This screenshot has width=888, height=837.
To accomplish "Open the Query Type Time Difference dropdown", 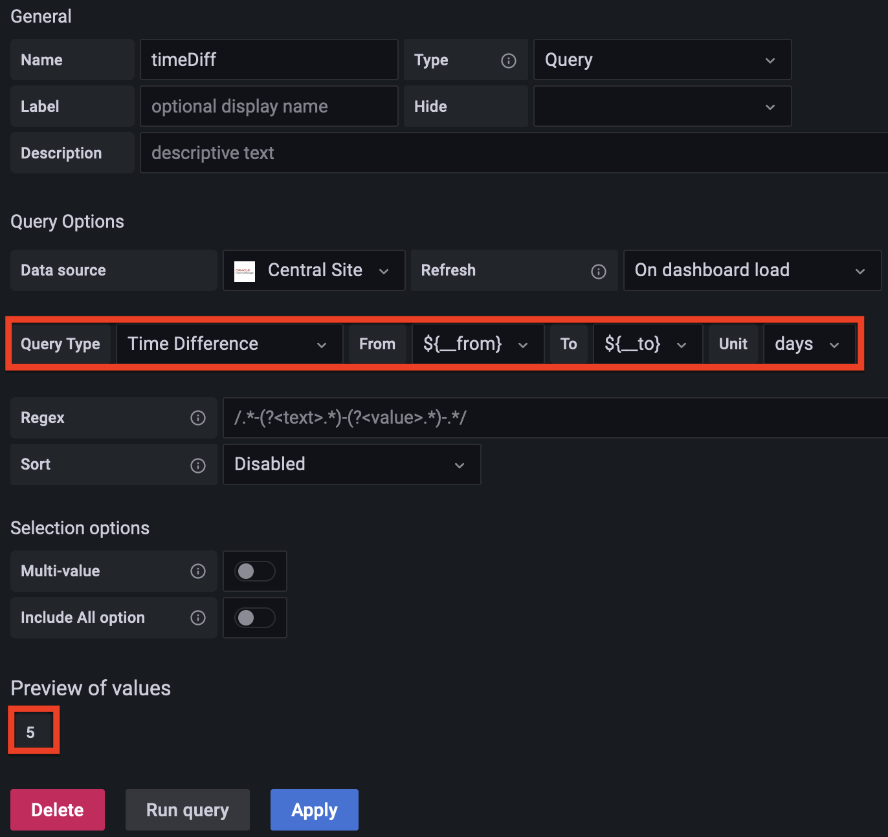I will tap(229, 344).
